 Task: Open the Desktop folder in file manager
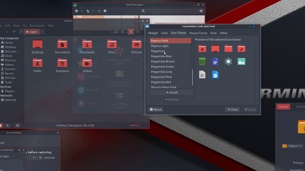[37, 47]
